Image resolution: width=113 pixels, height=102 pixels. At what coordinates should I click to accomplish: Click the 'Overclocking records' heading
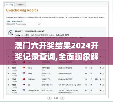tap(22, 10)
